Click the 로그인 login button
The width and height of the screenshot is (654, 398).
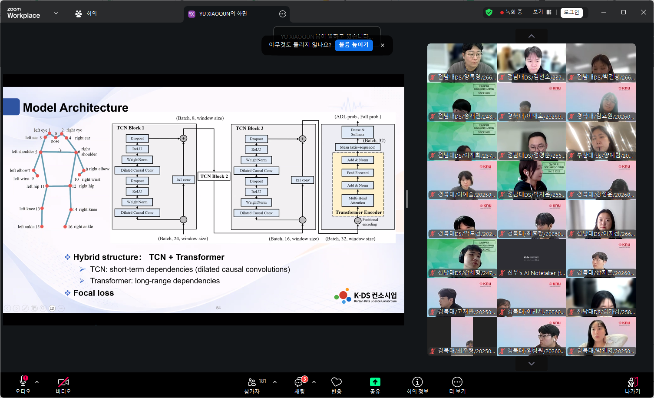[x=571, y=13]
